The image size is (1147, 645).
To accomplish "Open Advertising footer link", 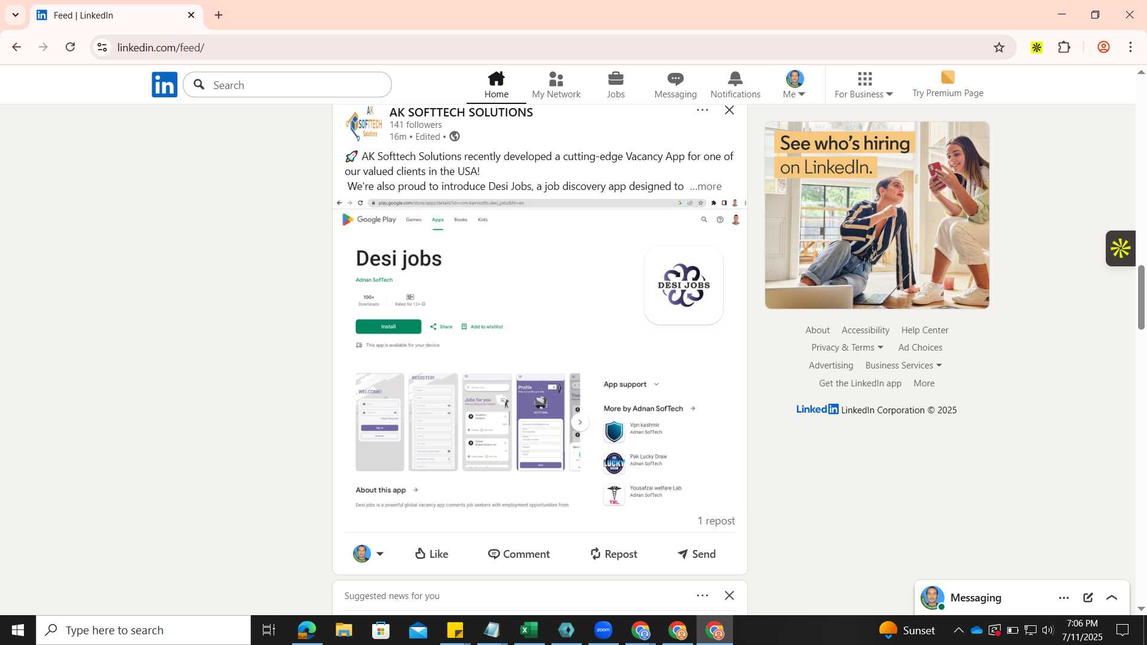I will point(830,365).
